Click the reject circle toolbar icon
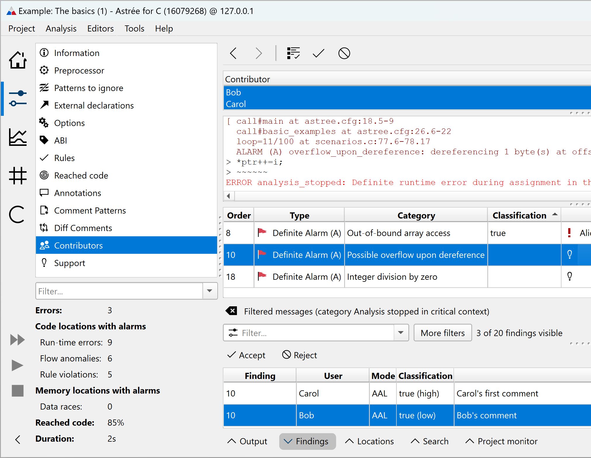This screenshot has height=458, width=591. point(344,53)
